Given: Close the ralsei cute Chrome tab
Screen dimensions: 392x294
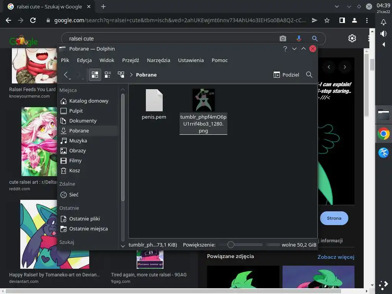Looking at the screenshot, I should (89, 7).
